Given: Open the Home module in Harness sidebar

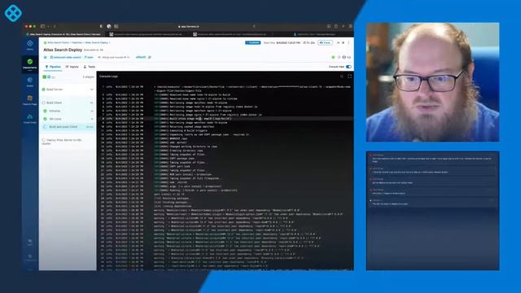Looking at the screenshot, I should point(30,46).
